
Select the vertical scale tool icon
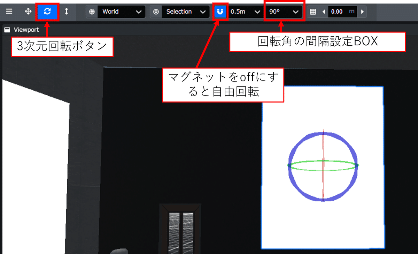point(67,11)
